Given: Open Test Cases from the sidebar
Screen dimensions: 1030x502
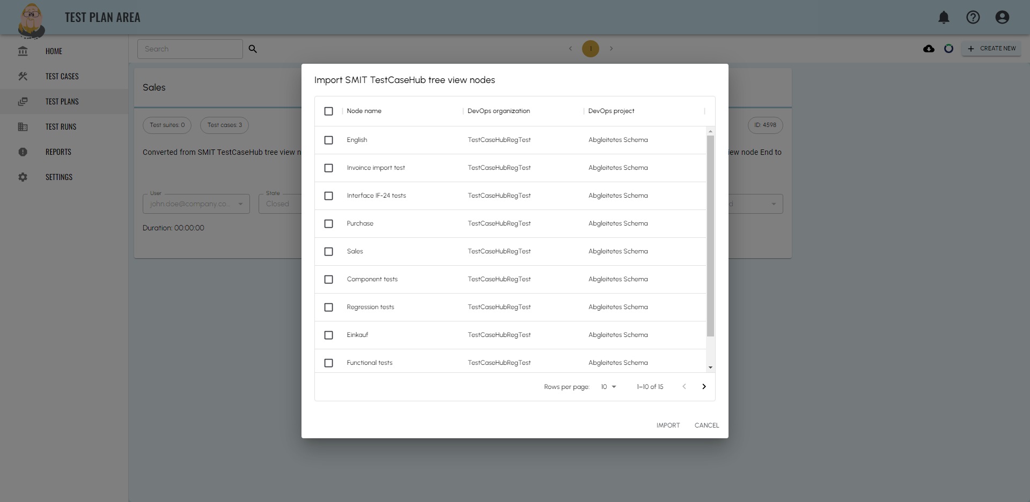Looking at the screenshot, I should pos(62,77).
